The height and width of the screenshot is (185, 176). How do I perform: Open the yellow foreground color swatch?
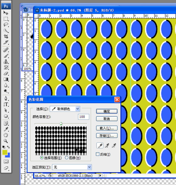tap(5, 152)
